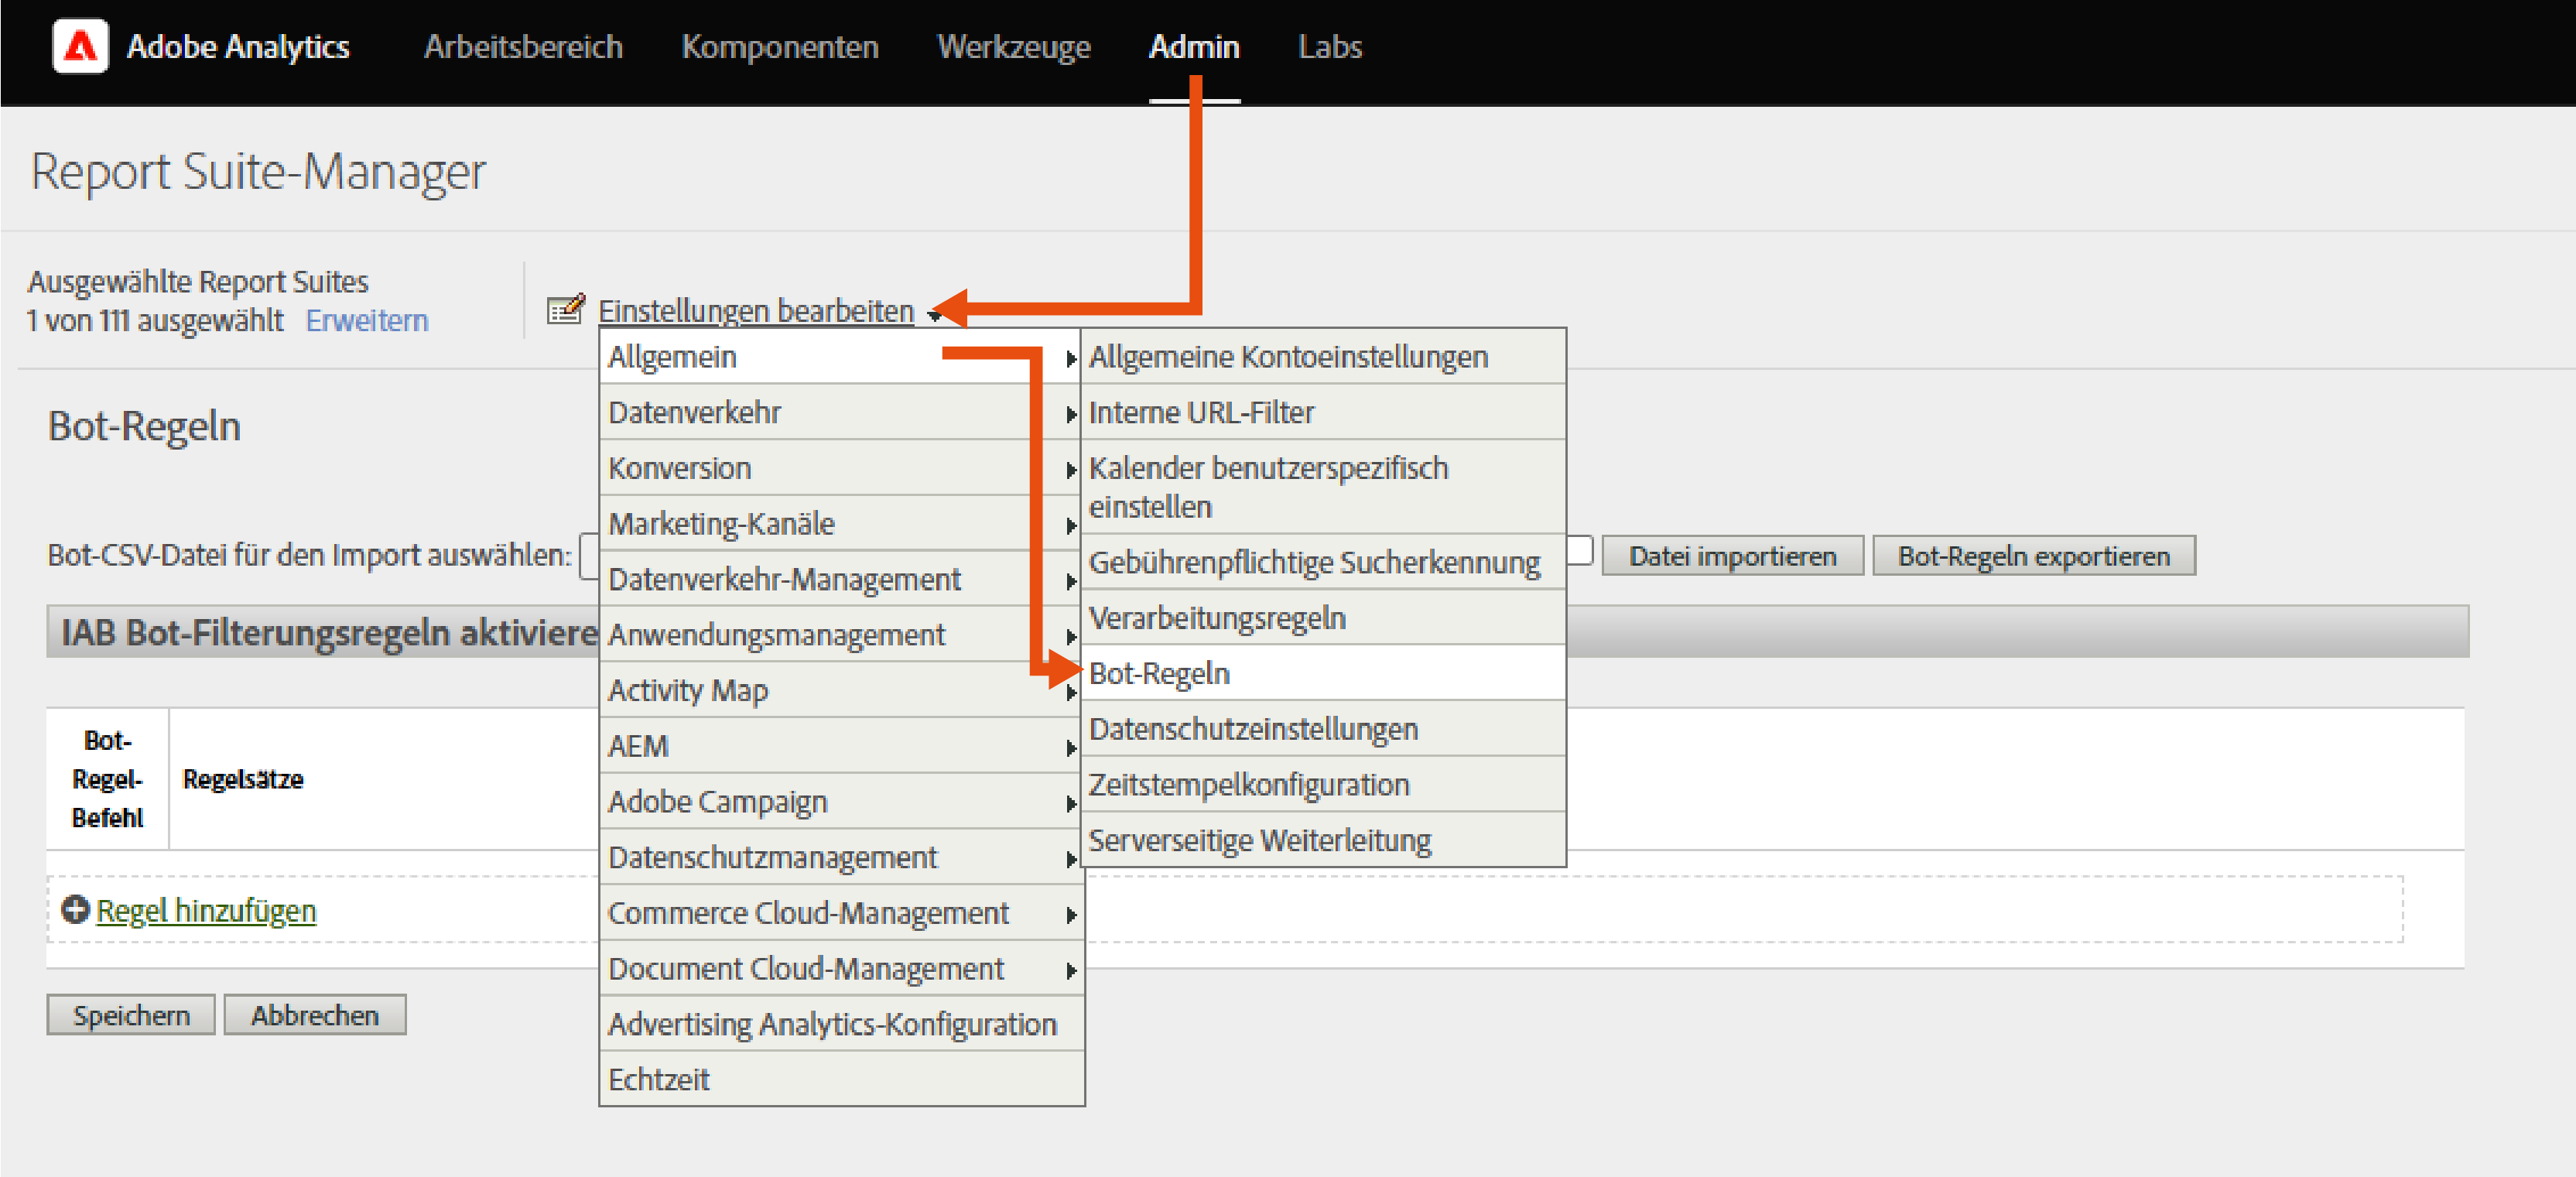Image resolution: width=2576 pixels, height=1177 pixels.
Task: Open Commerce Cloud-Management menu entry
Action: click(841, 913)
